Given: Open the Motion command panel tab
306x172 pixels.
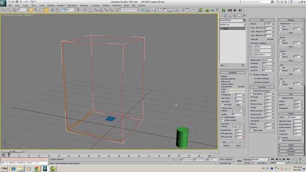Looking at the screenshot, I should tap(235, 16).
